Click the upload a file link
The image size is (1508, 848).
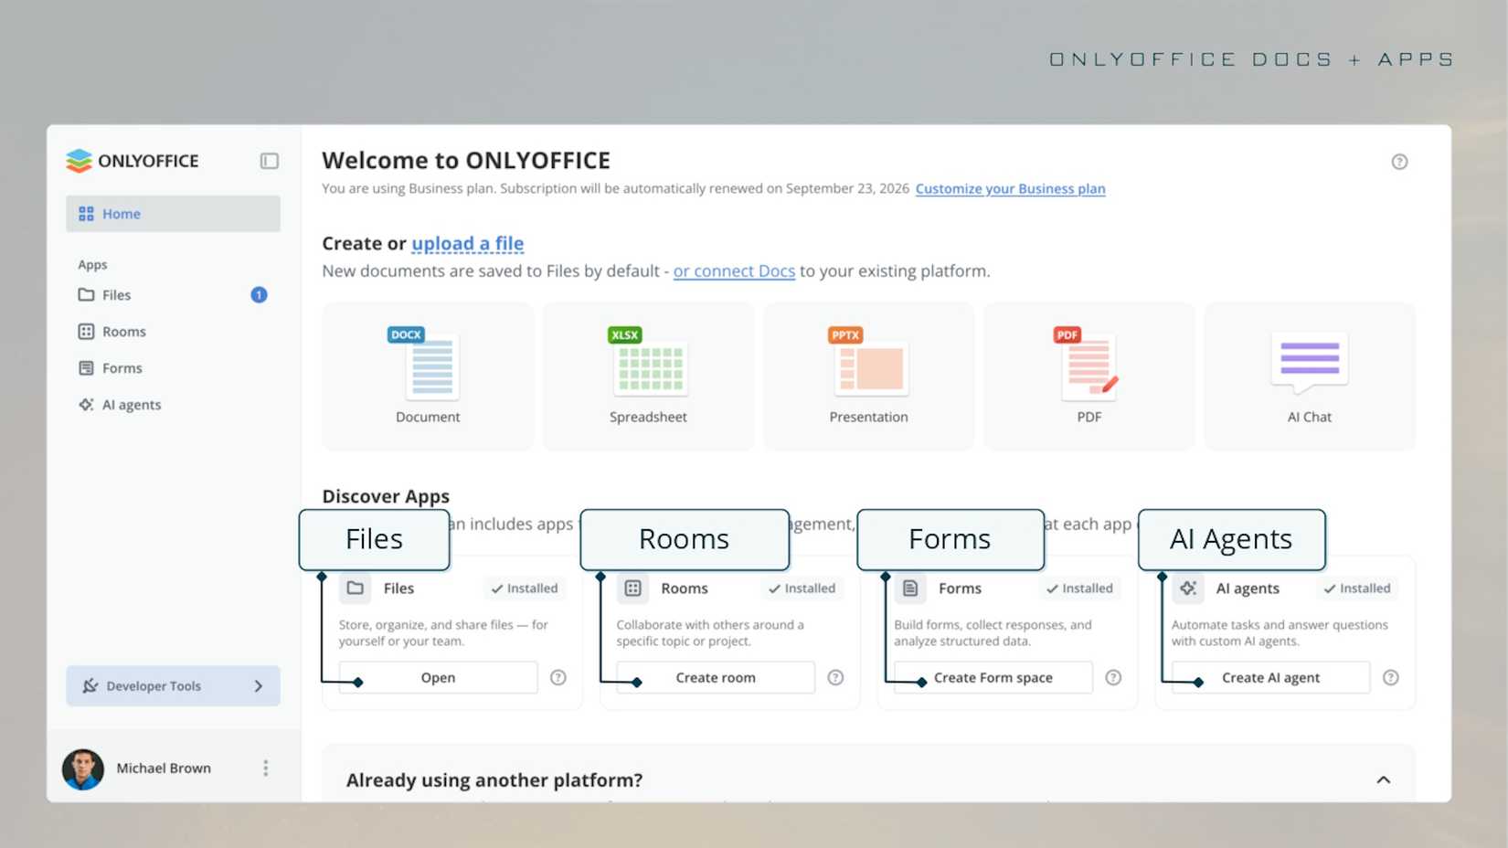tap(467, 244)
